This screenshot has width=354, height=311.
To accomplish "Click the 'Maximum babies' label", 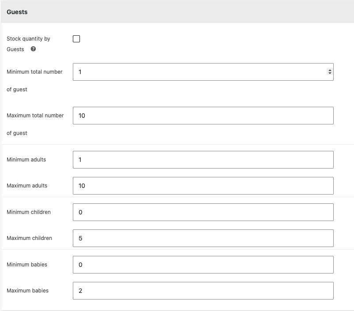I will 27,290.
